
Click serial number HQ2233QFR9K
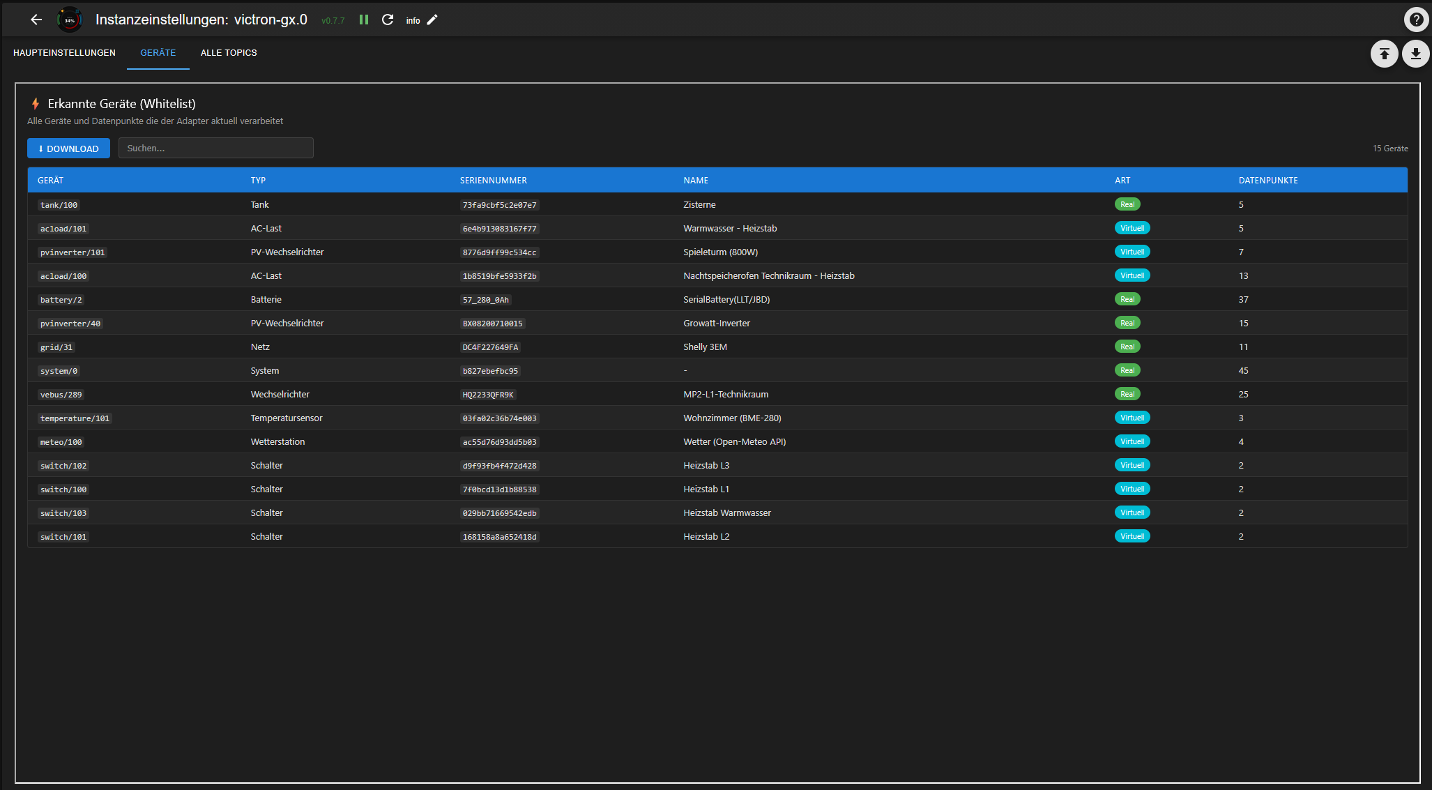488,395
